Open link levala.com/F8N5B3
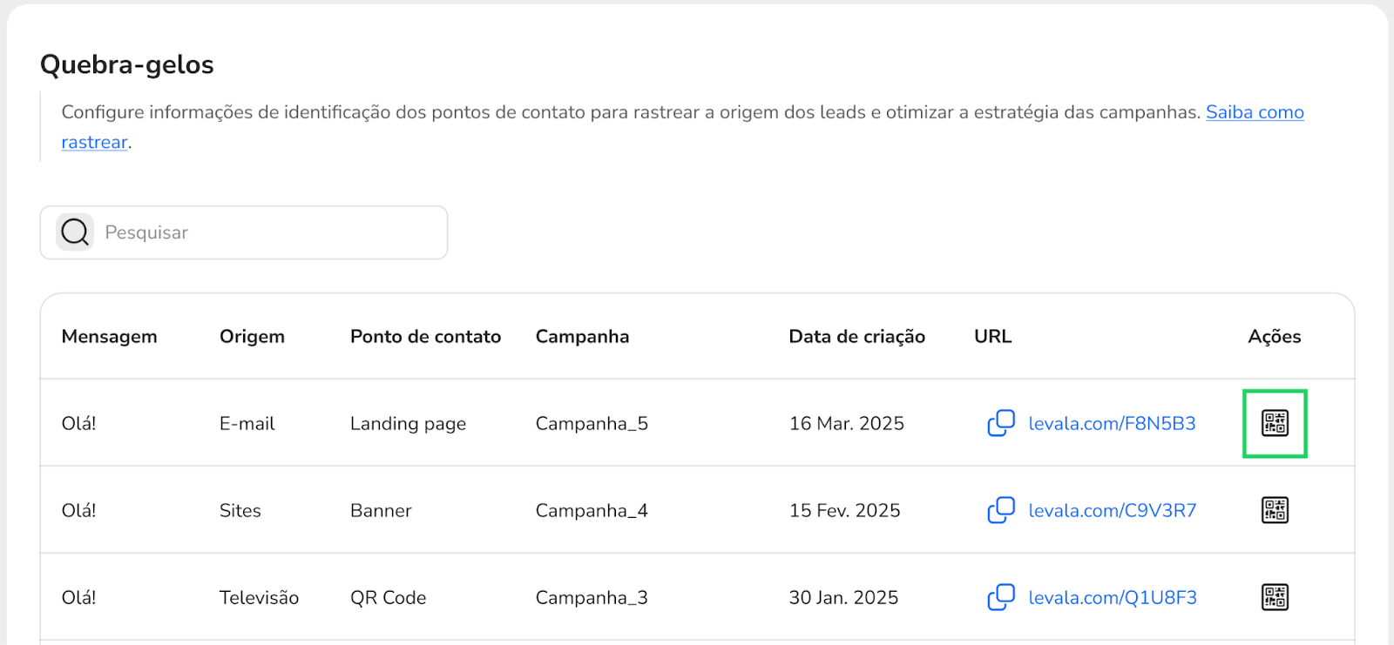 [x=1112, y=423]
